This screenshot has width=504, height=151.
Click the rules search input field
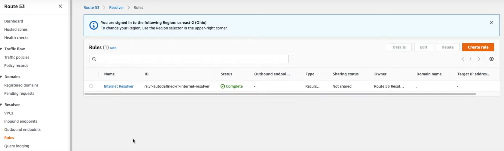click(x=189, y=59)
